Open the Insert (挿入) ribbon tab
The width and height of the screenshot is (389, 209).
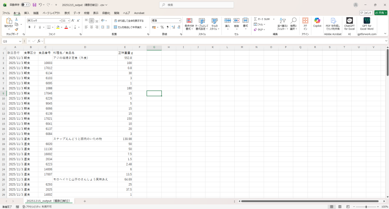click(27, 13)
